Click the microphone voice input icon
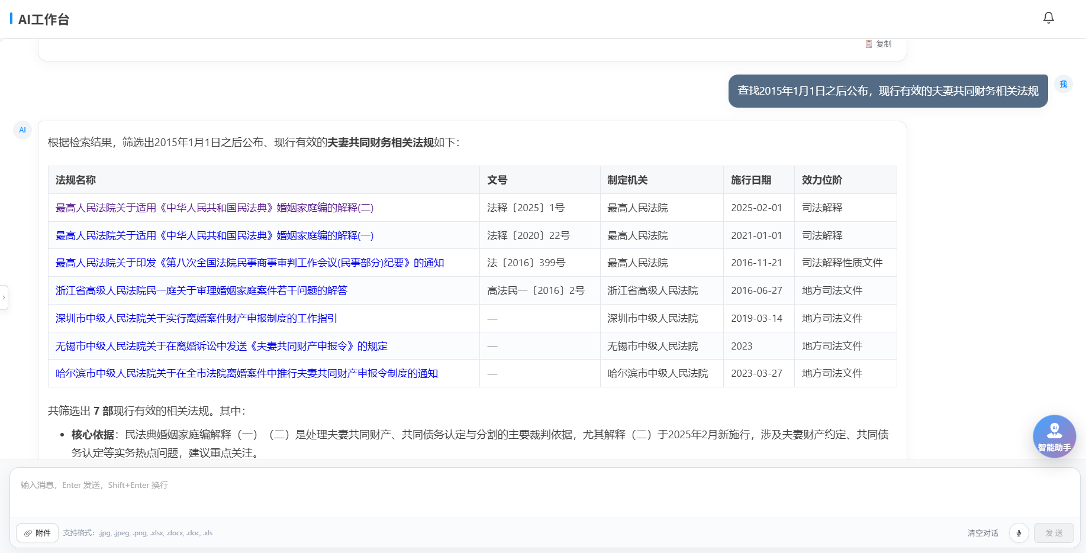 coord(1019,533)
